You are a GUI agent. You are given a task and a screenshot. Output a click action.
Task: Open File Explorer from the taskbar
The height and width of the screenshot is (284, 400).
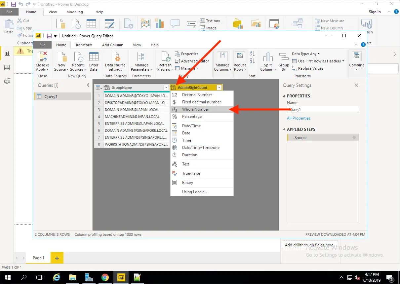(73, 277)
